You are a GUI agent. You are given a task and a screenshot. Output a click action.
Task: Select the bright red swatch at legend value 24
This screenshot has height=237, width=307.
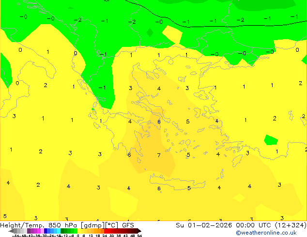click(x=106, y=231)
